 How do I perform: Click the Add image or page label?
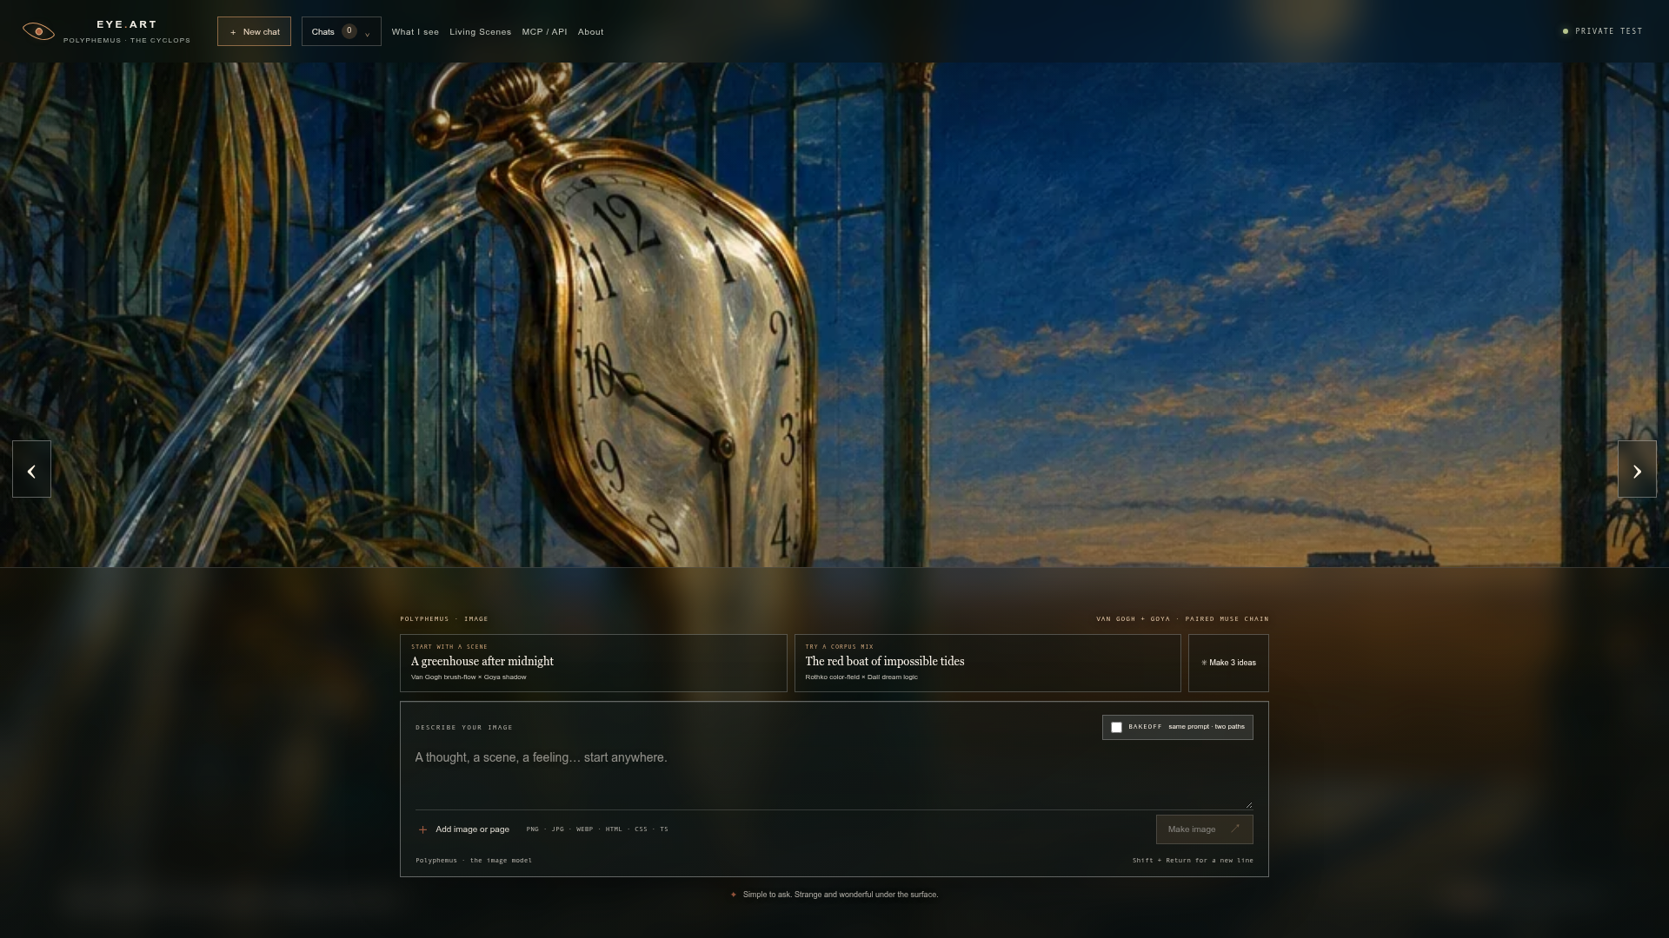pos(472,829)
